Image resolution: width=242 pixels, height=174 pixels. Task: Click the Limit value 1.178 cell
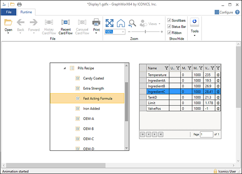(x=209, y=103)
